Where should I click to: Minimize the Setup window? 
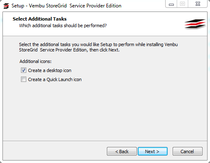click(x=171, y=4)
